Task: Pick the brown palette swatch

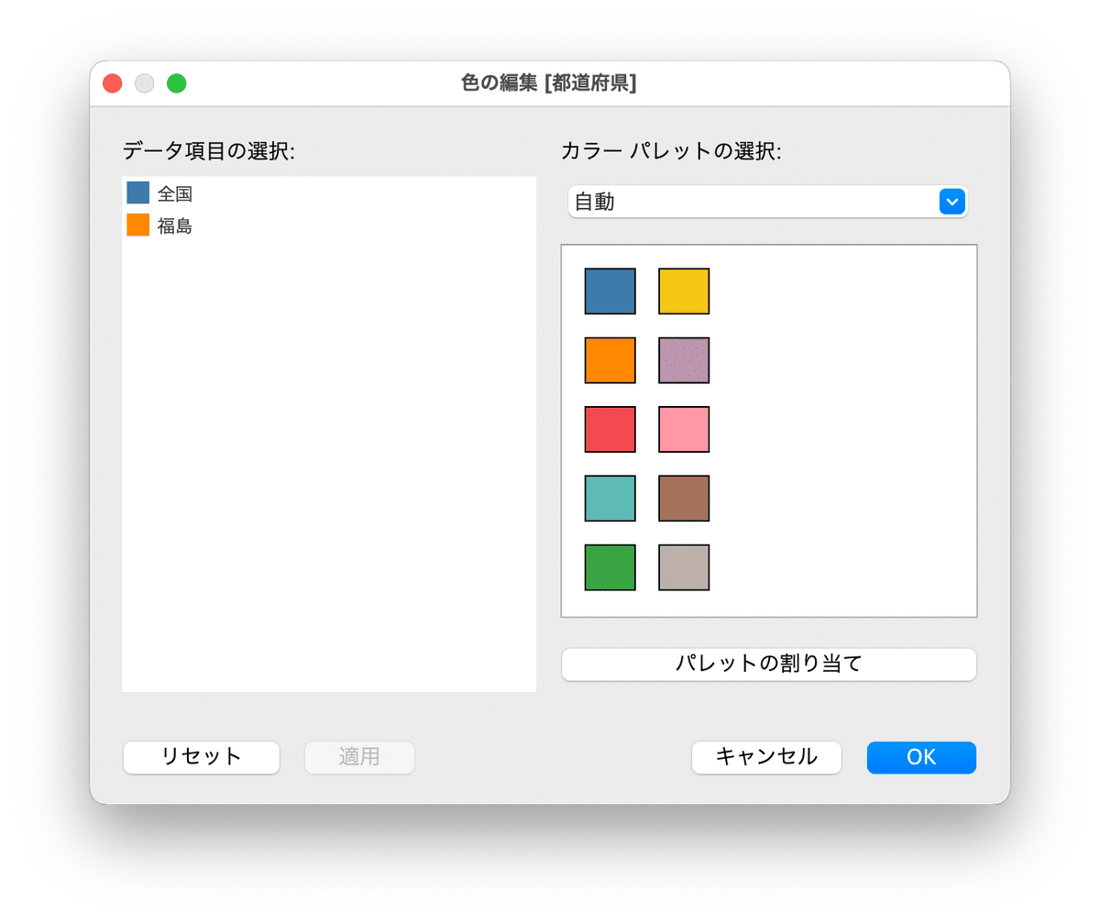Action: pyautogui.click(x=684, y=499)
